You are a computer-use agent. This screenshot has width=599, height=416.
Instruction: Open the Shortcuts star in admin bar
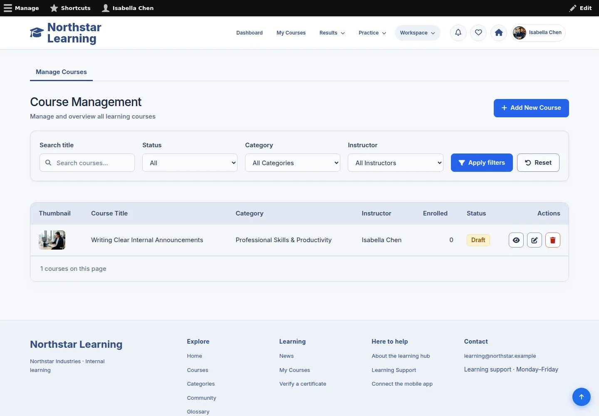(70, 8)
